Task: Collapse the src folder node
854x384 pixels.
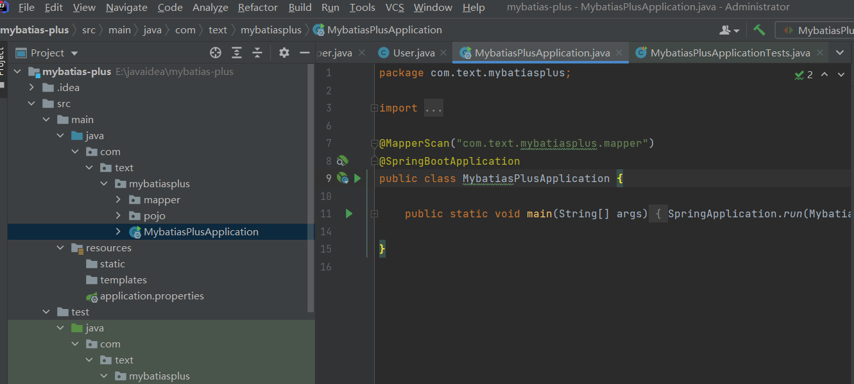Action: (31, 104)
